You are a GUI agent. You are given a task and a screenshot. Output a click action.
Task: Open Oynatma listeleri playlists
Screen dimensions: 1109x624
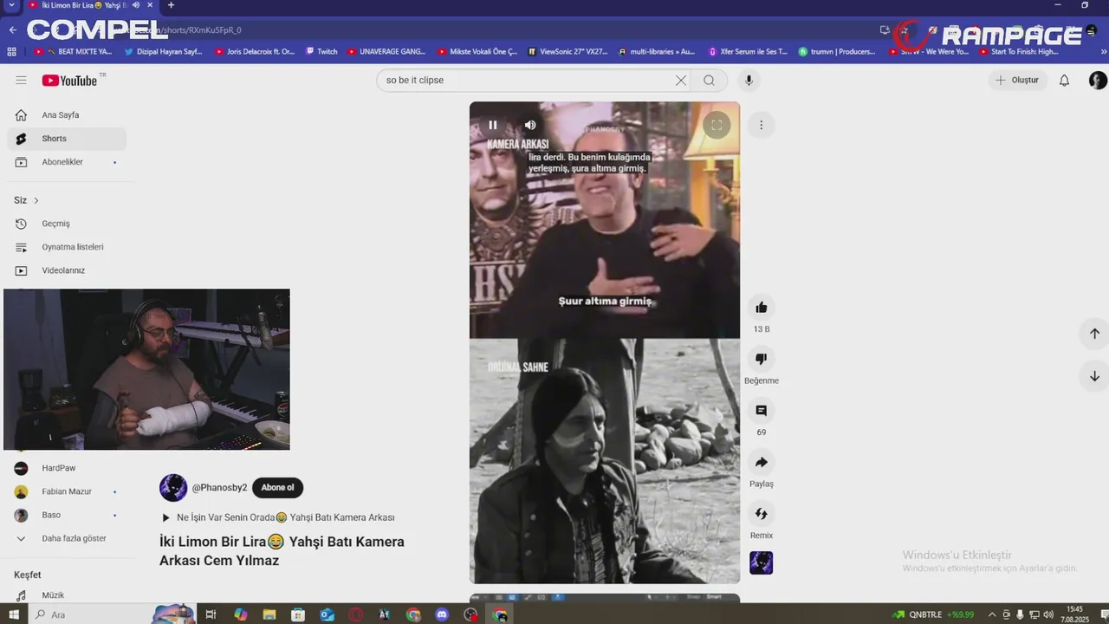[67, 247]
